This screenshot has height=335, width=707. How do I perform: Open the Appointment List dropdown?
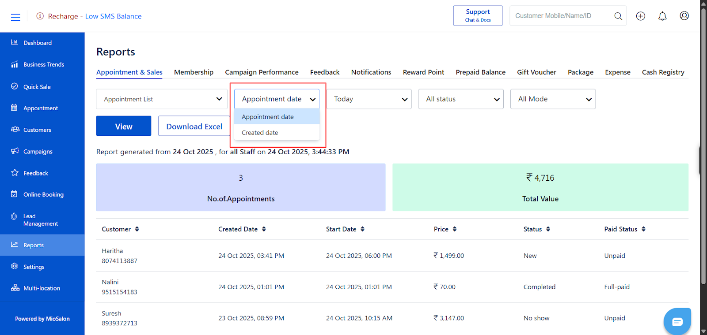(162, 99)
